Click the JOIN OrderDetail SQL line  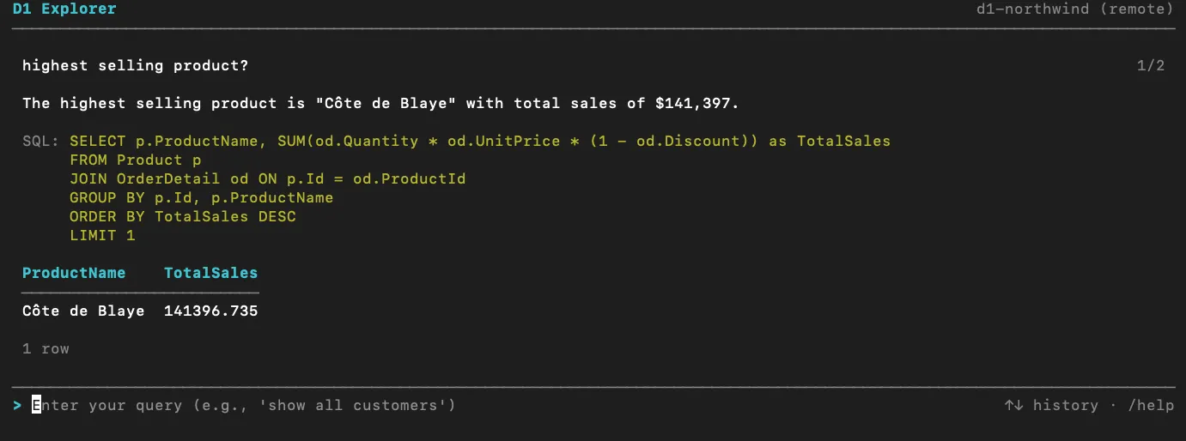click(x=267, y=178)
